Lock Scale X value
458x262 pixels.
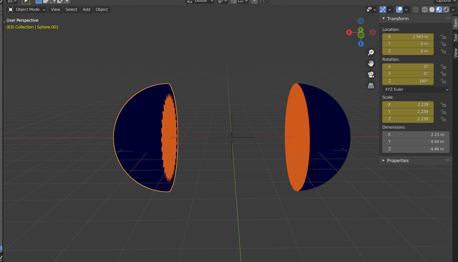pyautogui.click(x=443, y=105)
